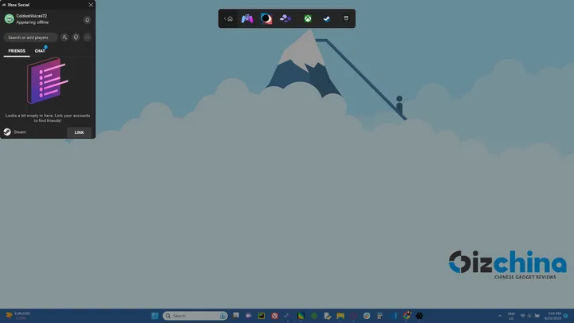Click the add friend person icon
This screenshot has width=574, height=323.
pos(65,37)
